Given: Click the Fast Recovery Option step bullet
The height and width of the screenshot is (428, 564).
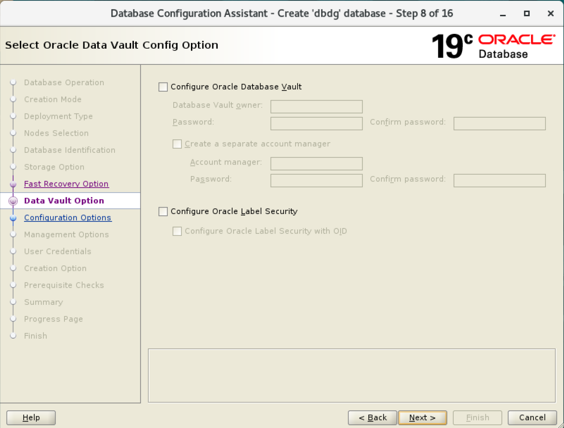Looking at the screenshot, I should (x=13, y=184).
